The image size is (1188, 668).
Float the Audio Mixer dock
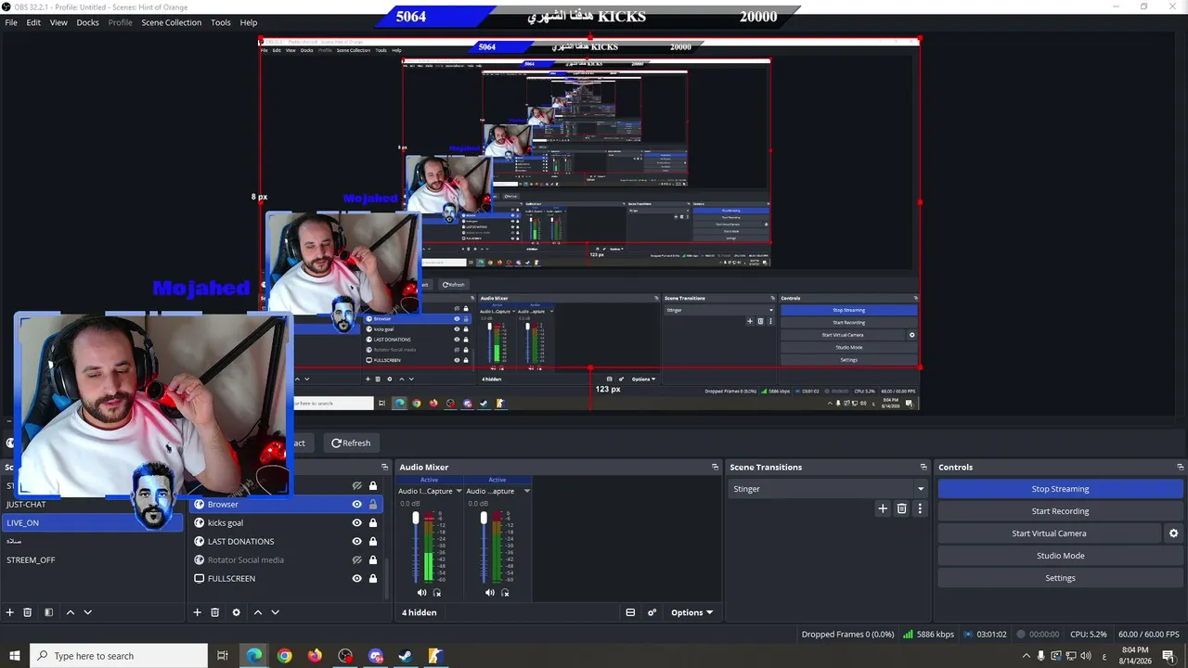click(716, 468)
